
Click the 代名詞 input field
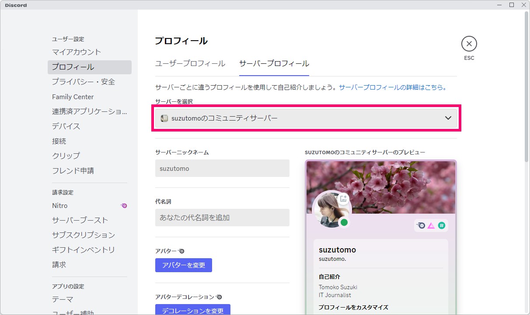(x=222, y=218)
